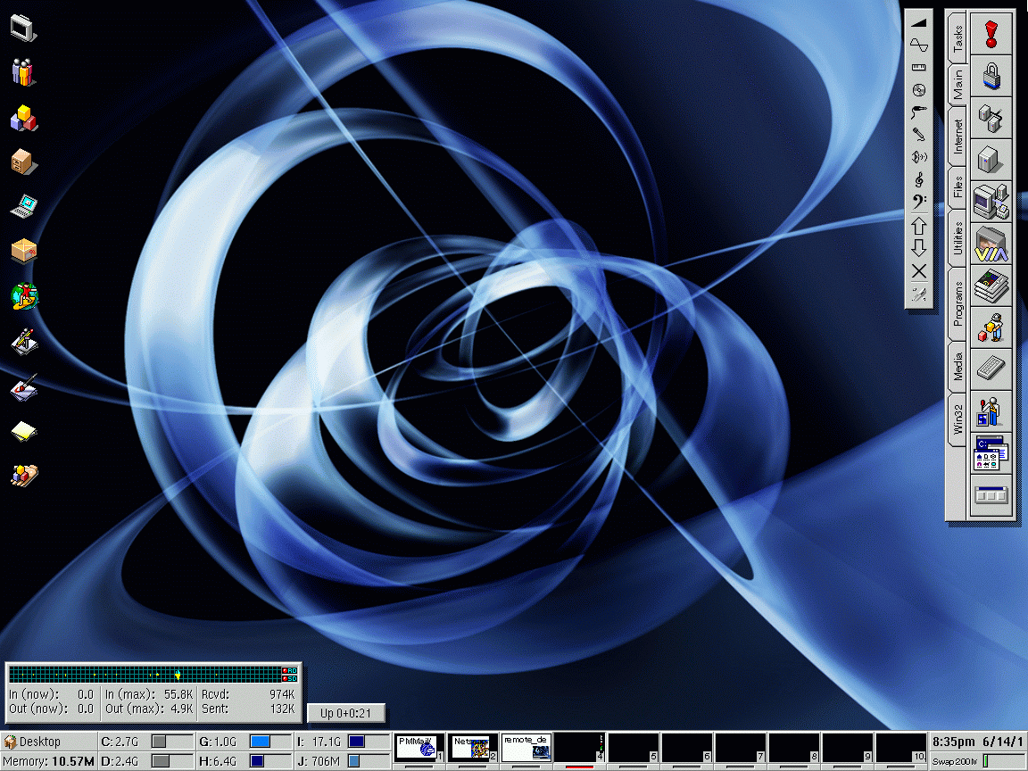The image size is (1028, 771).
Task: Click the C: drive usage bar
Action: [x=172, y=742]
